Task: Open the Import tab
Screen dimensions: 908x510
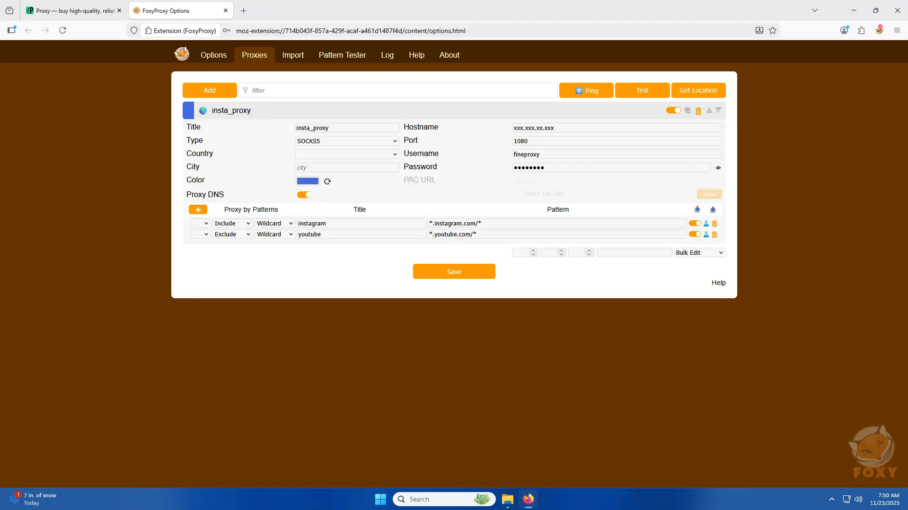Action: coord(293,55)
